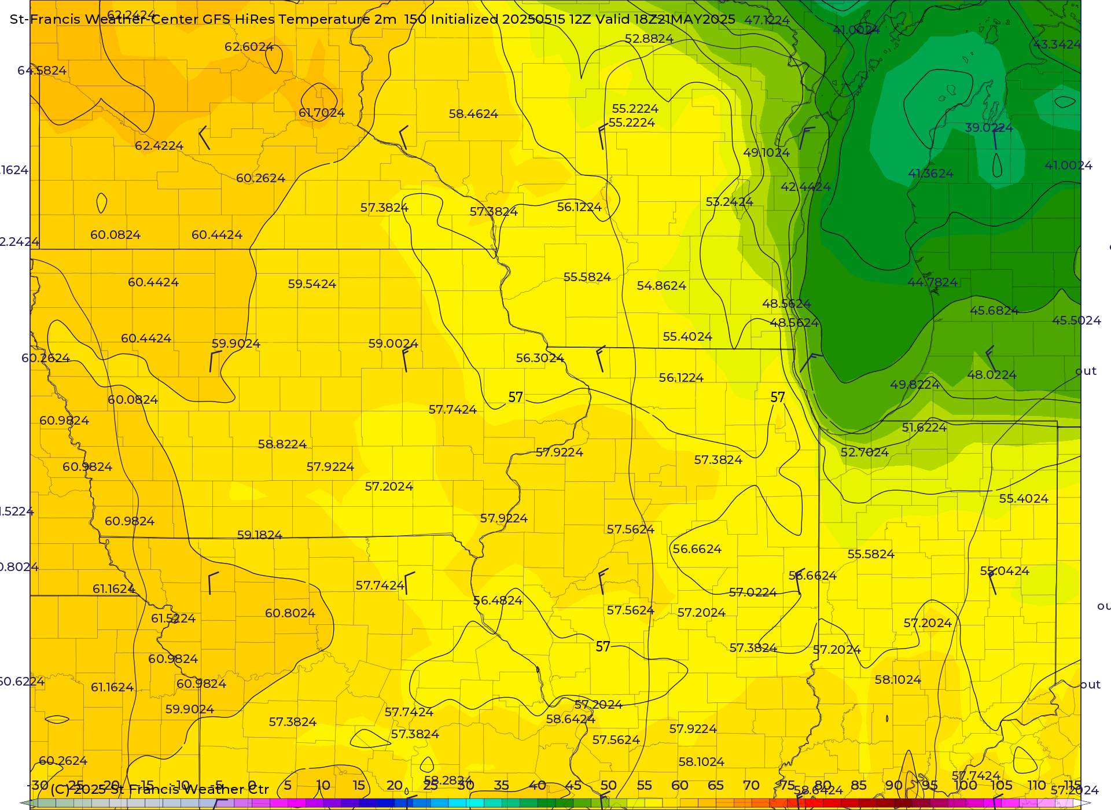Click the 49.8224 temperature value

coord(915,385)
